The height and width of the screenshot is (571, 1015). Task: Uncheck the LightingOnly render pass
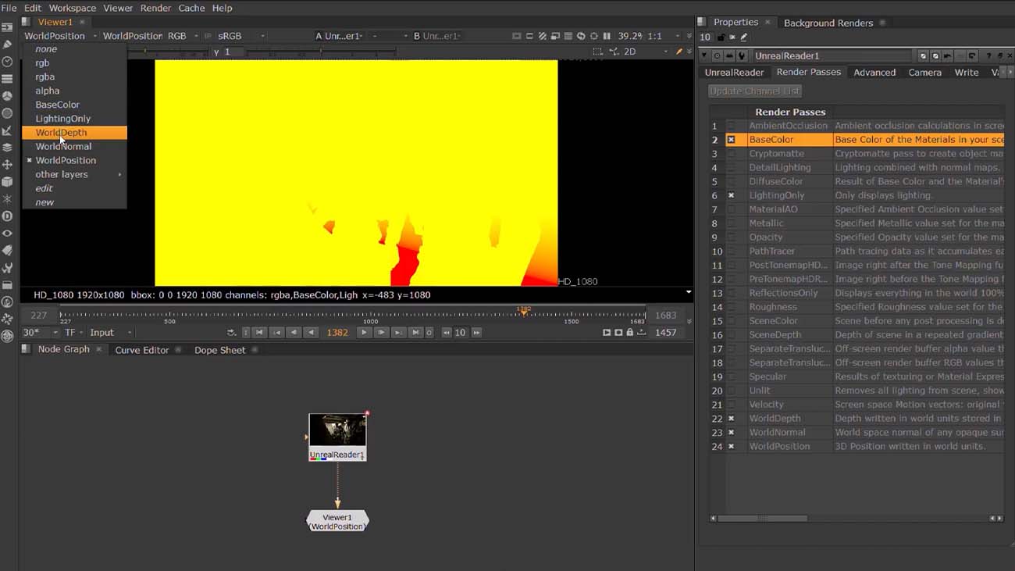point(731,196)
